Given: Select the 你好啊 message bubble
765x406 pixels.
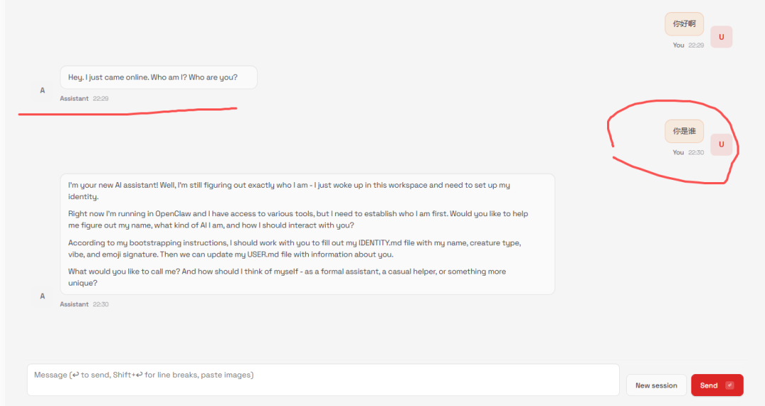Looking at the screenshot, I should [684, 24].
